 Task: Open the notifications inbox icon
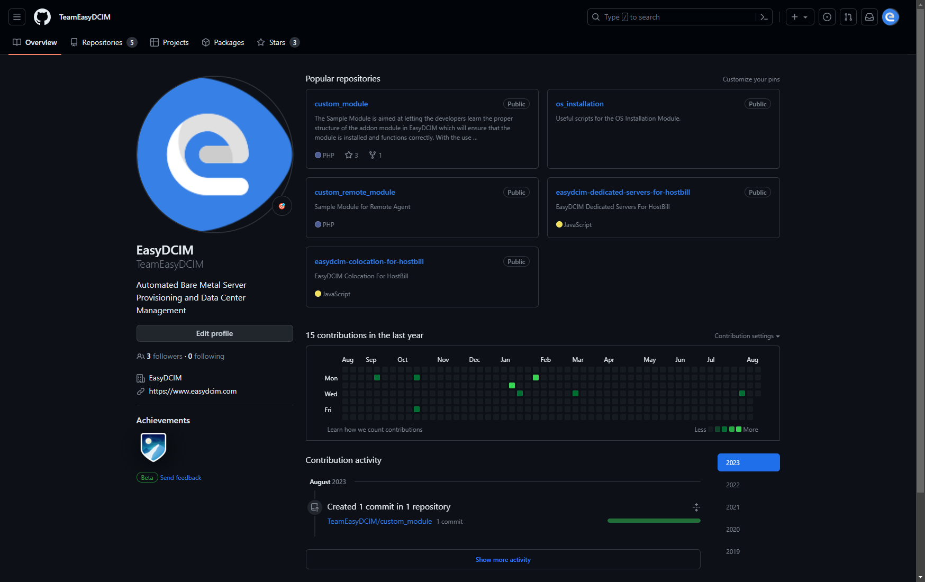click(869, 17)
